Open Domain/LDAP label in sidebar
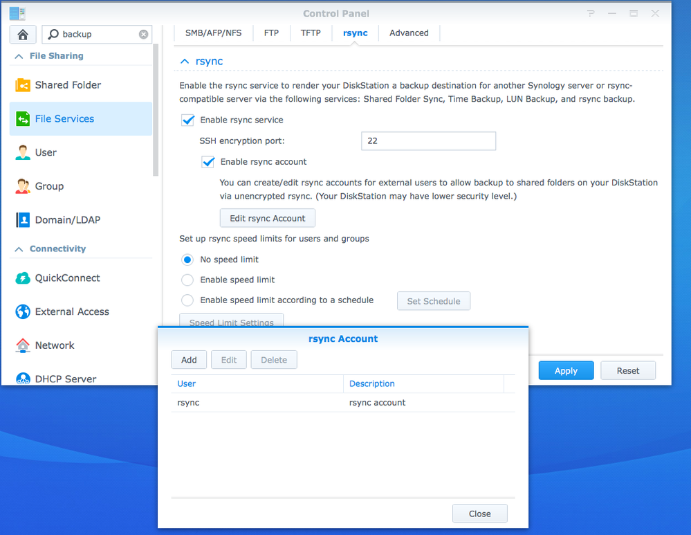This screenshot has width=691, height=535. pyautogui.click(x=67, y=219)
